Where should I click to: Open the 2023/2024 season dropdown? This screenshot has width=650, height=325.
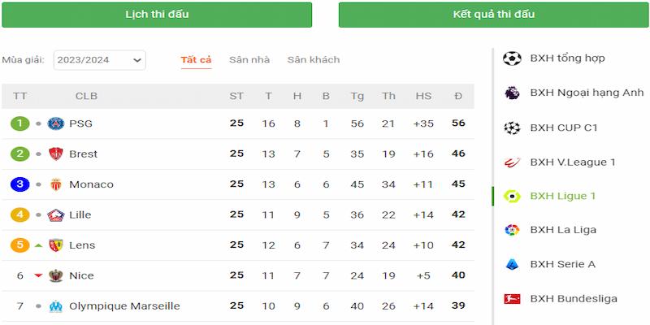[99, 59]
